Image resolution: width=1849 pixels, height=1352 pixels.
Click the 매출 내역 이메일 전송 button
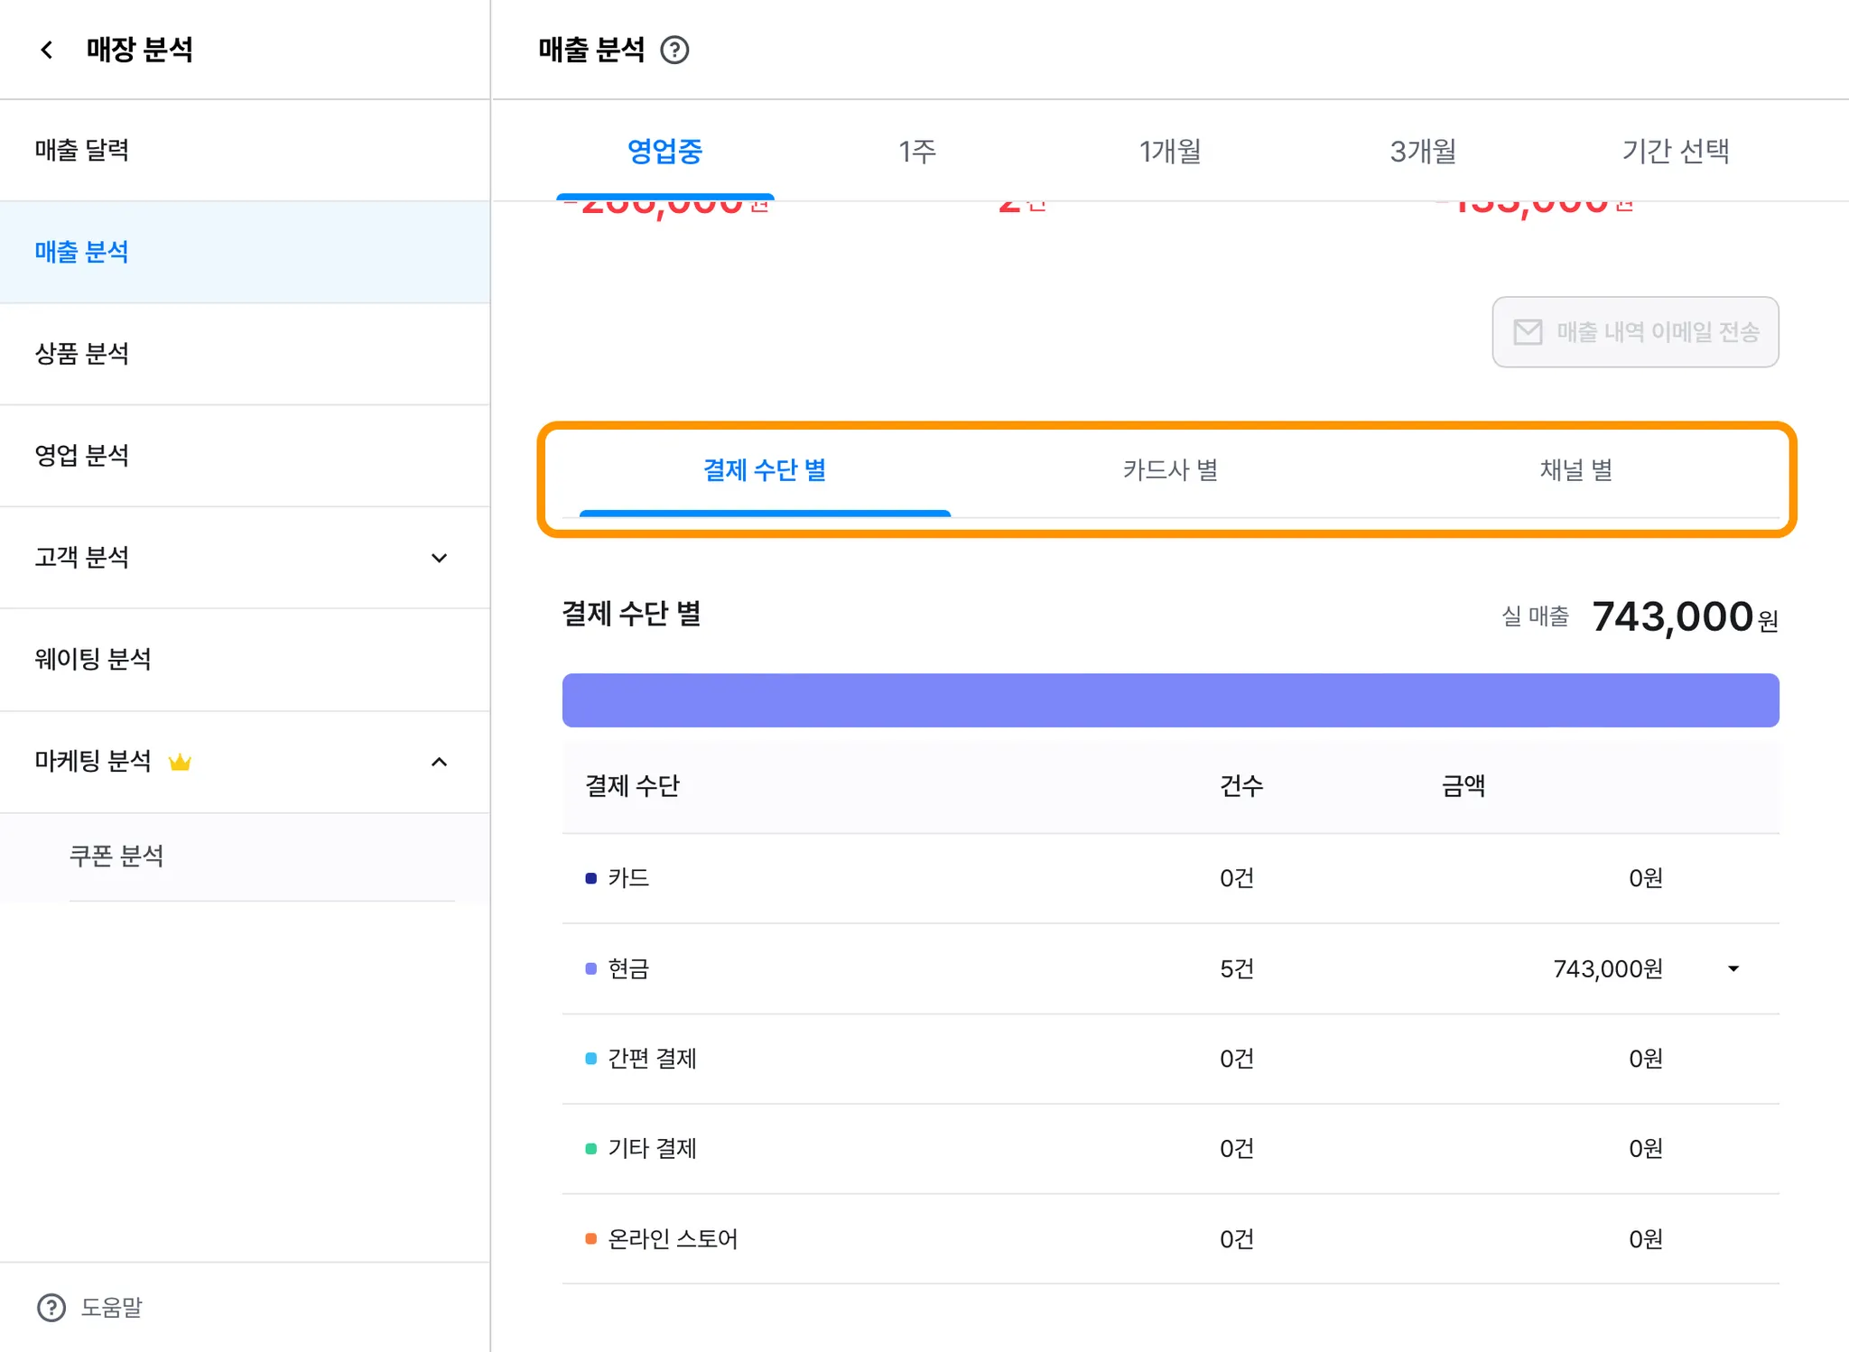(1635, 332)
